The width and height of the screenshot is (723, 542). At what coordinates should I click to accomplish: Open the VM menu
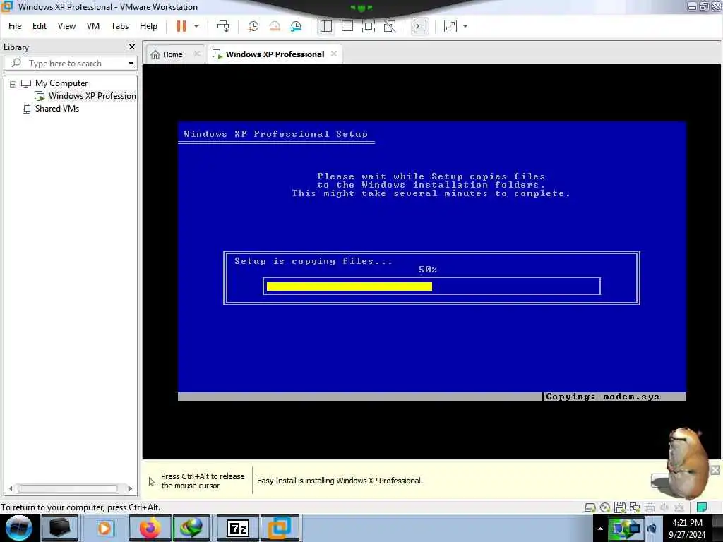pyautogui.click(x=93, y=26)
